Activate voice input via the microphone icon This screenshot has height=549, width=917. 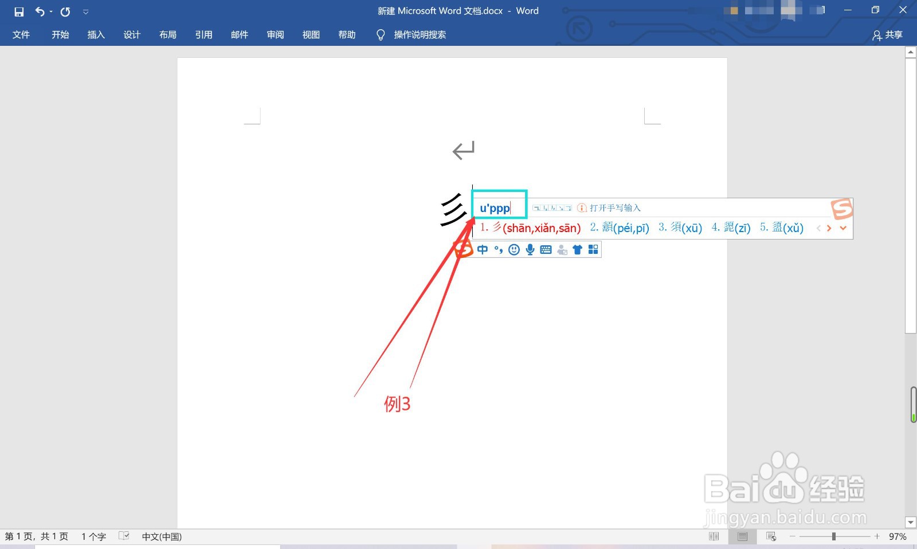530,249
